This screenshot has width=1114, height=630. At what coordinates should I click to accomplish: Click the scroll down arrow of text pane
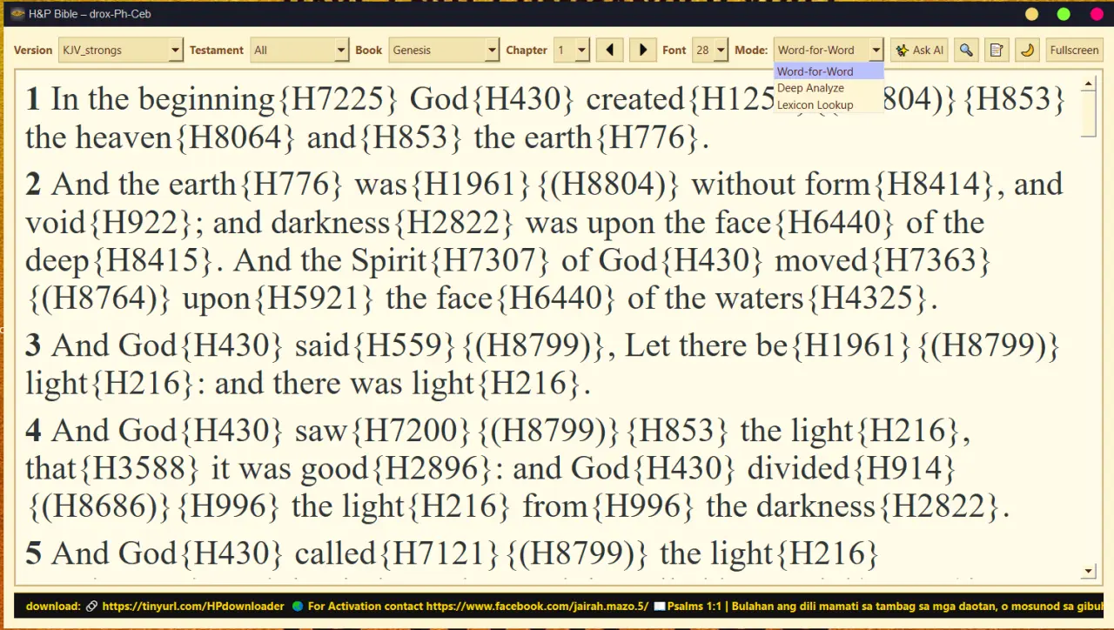click(1089, 572)
